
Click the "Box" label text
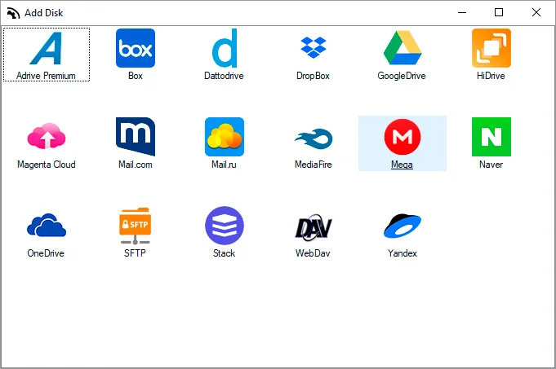click(135, 76)
